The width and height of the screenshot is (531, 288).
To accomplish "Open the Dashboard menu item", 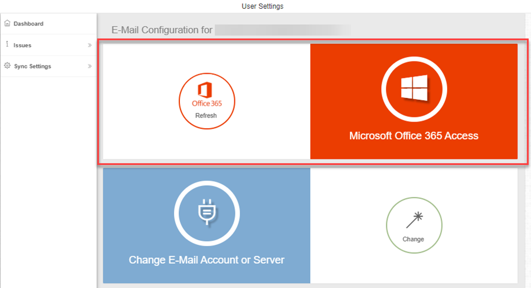I will [x=48, y=24].
